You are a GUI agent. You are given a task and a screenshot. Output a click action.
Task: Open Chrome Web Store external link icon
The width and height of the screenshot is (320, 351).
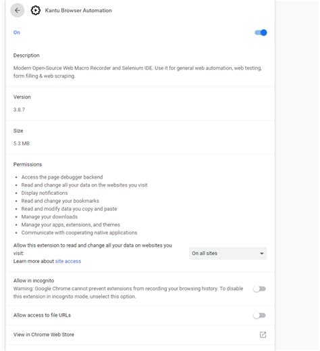(263, 335)
